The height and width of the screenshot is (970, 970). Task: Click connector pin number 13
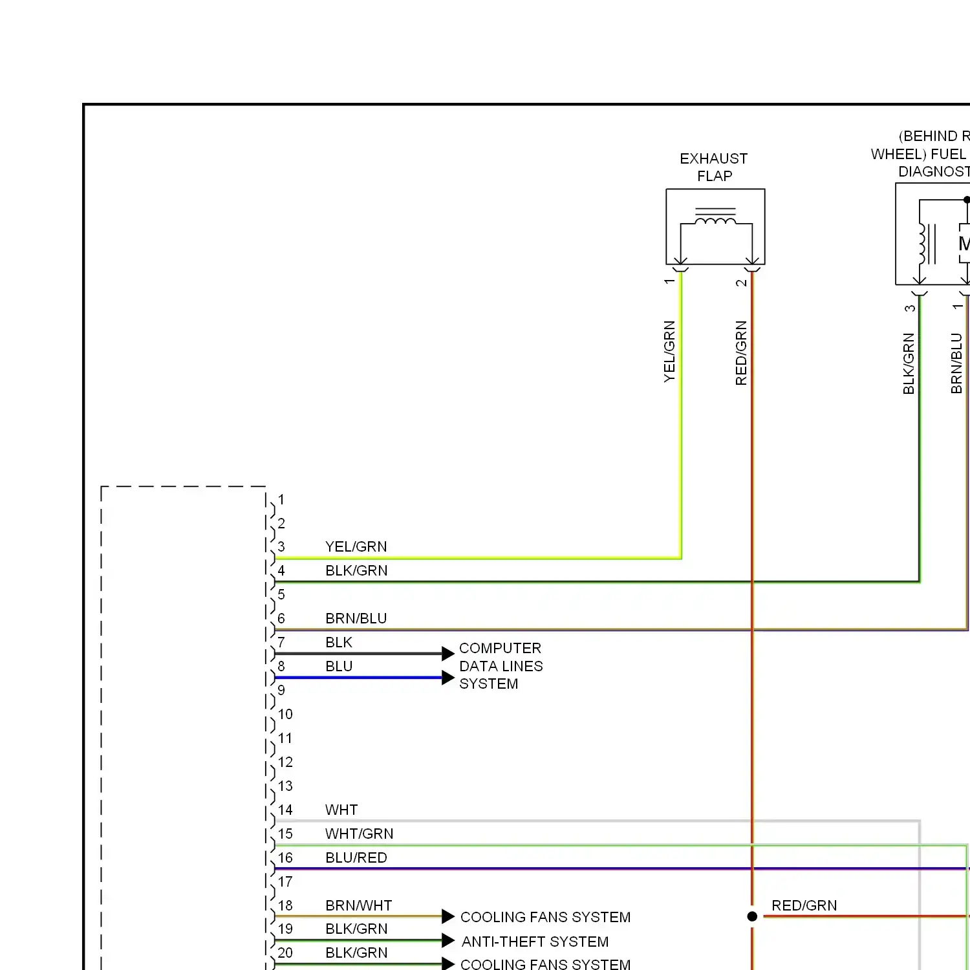[x=285, y=786]
